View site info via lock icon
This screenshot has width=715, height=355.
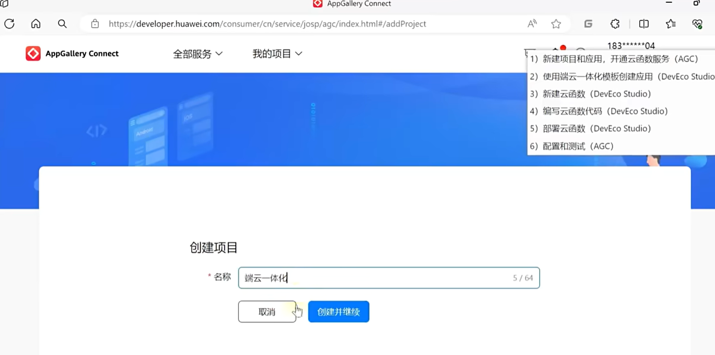pos(95,24)
